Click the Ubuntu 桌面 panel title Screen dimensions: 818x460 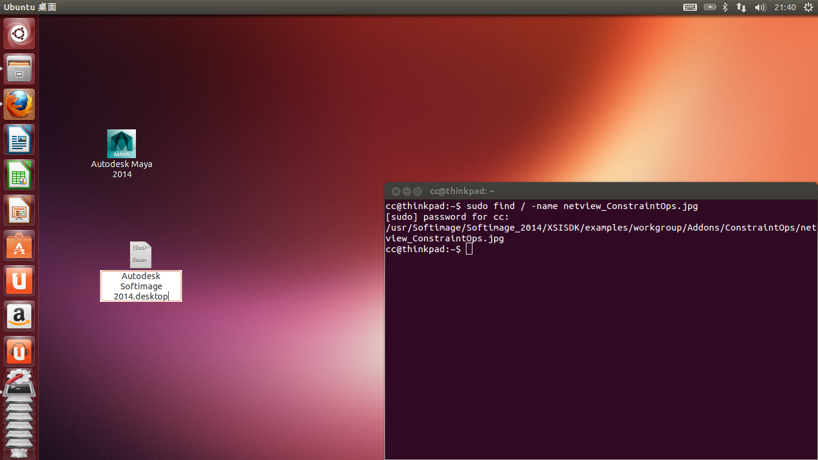(30, 7)
